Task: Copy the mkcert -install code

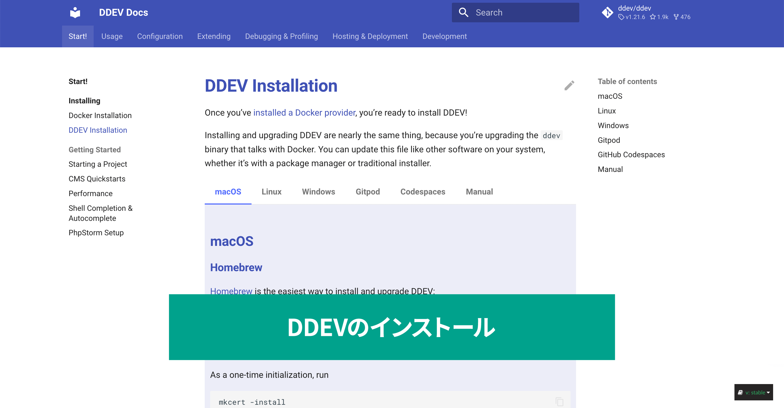Action: (x=559, y=402)
